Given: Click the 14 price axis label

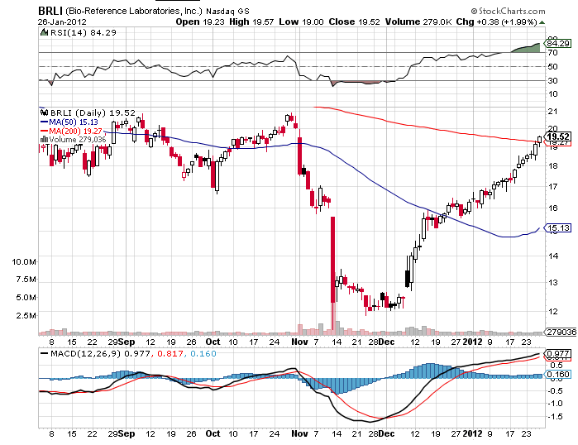Looking at the screenshot, I should 552,256.
